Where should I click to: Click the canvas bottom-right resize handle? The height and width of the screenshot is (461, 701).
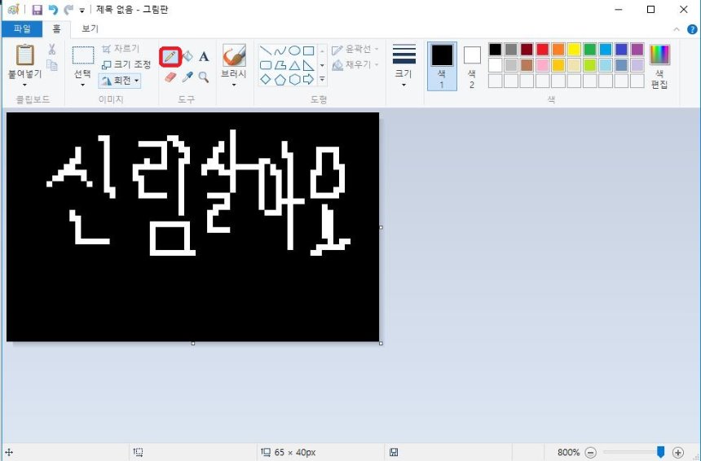pyautogui.click(x=381, y=344)
